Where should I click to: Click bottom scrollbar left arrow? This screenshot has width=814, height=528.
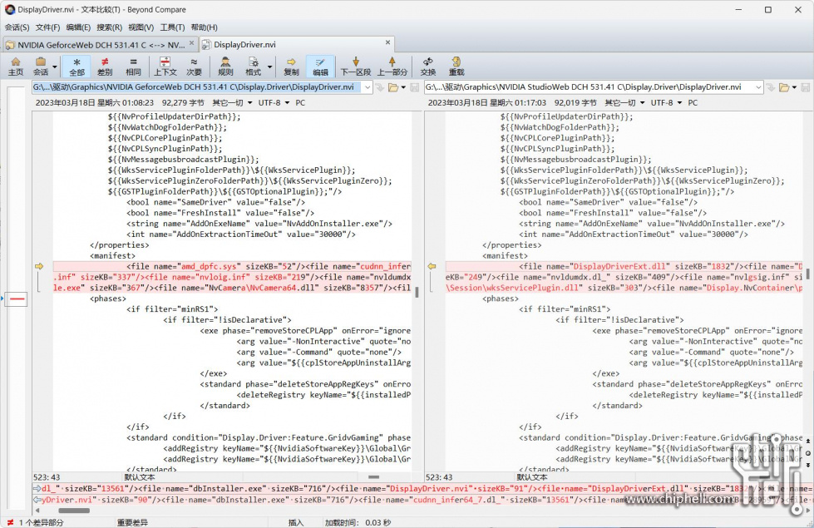[37, 511]
